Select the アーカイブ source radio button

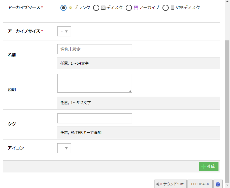tap(129, 8)
